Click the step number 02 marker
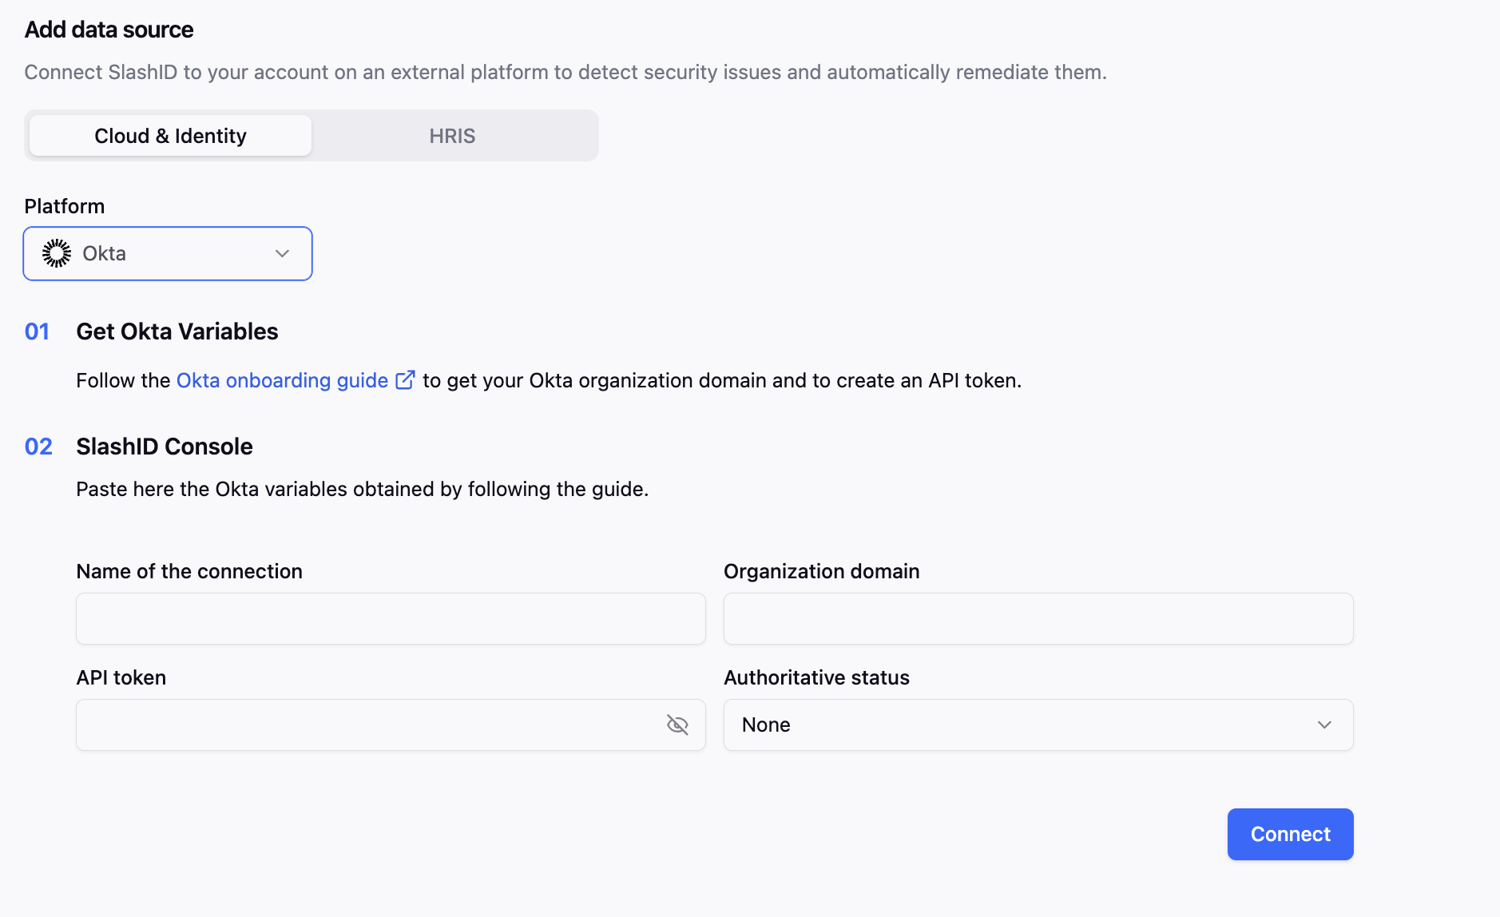Image resolution: width=1500 pixels, height=917 pixels. point(38,447)
